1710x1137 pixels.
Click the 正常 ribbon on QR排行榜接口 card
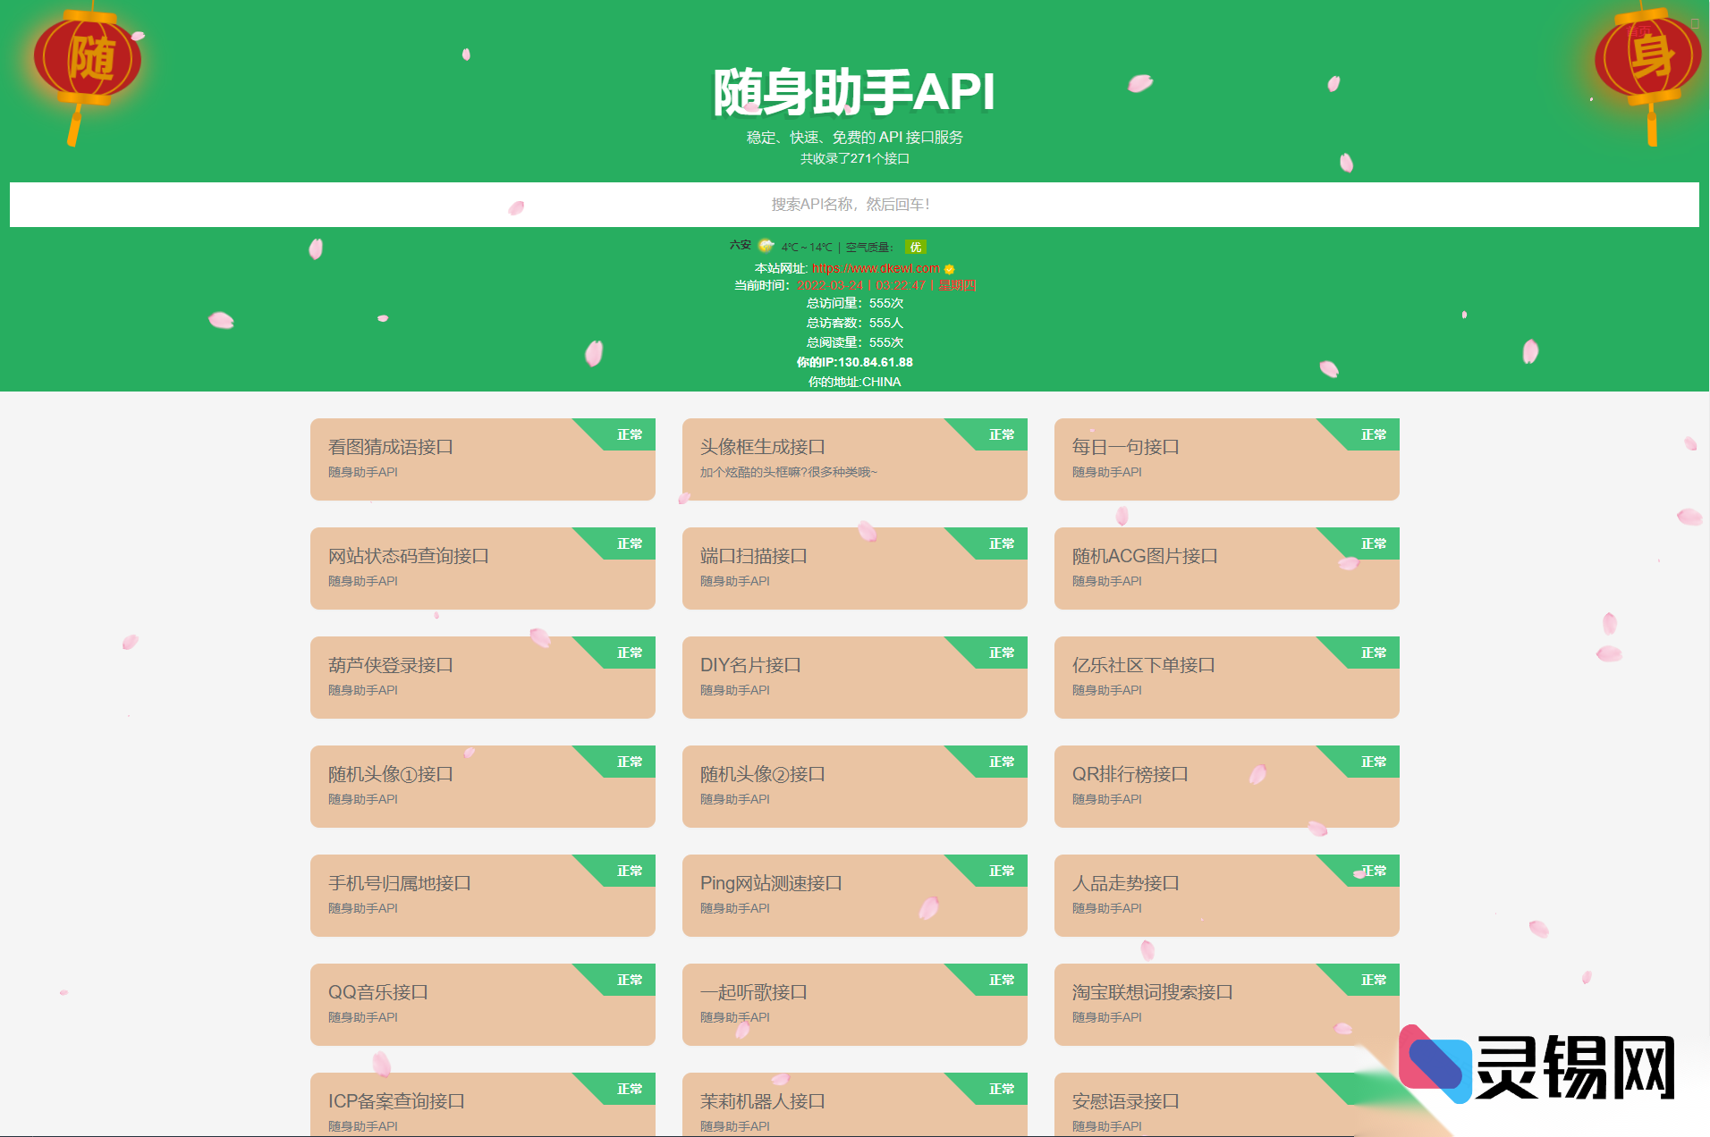coord(1373,762)
